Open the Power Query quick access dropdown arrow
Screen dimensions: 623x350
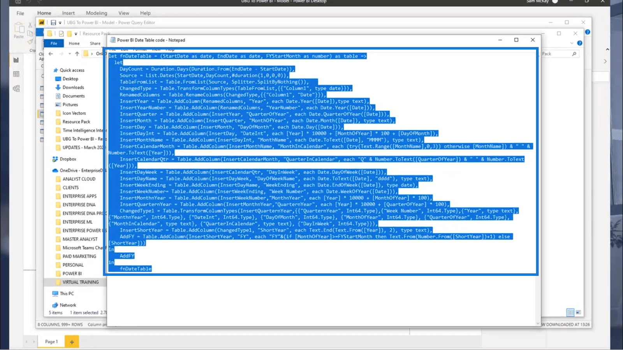[60, 23]
